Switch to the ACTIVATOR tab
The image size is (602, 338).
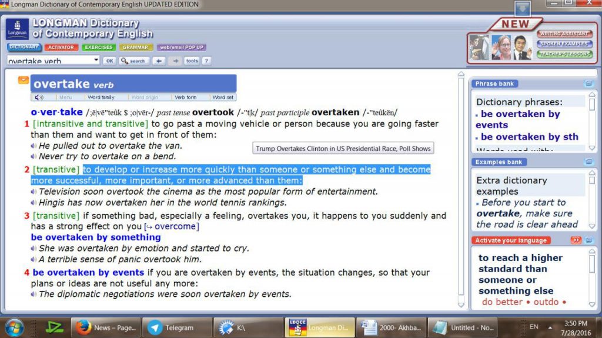(x=61, y=47)
